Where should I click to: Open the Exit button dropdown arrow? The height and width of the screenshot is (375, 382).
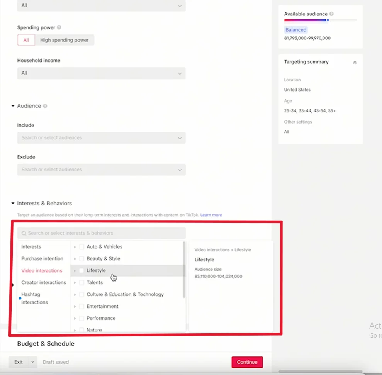(32, 362)
